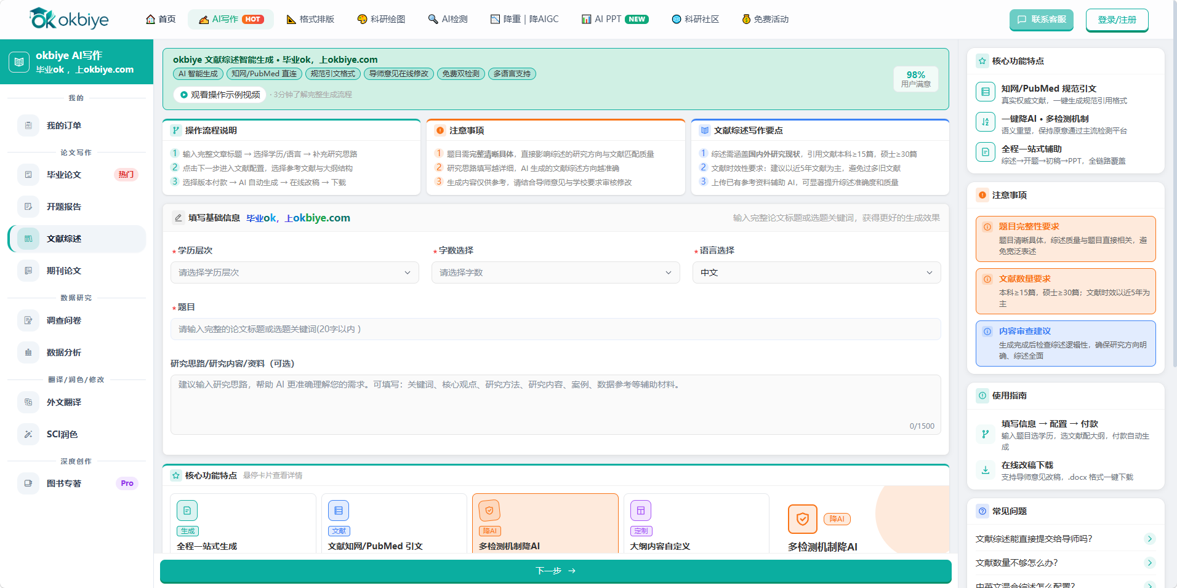
Task: Click the AI 智能生成 tag
Action: pyautogui.click(x=198, y=74)
